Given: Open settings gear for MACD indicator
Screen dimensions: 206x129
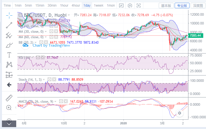Looking at the screenshot, I should tap(61, 101).
